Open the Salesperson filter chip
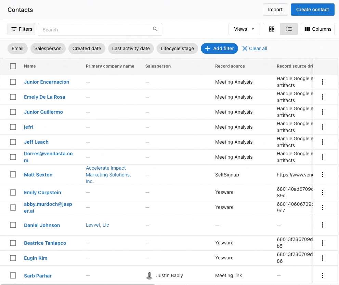 [x=48, y=48]
